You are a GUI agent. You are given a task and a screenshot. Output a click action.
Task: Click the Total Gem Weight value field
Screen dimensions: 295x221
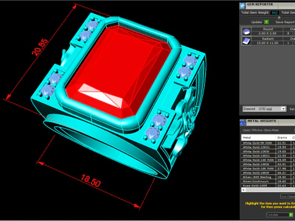click(275, 12)
